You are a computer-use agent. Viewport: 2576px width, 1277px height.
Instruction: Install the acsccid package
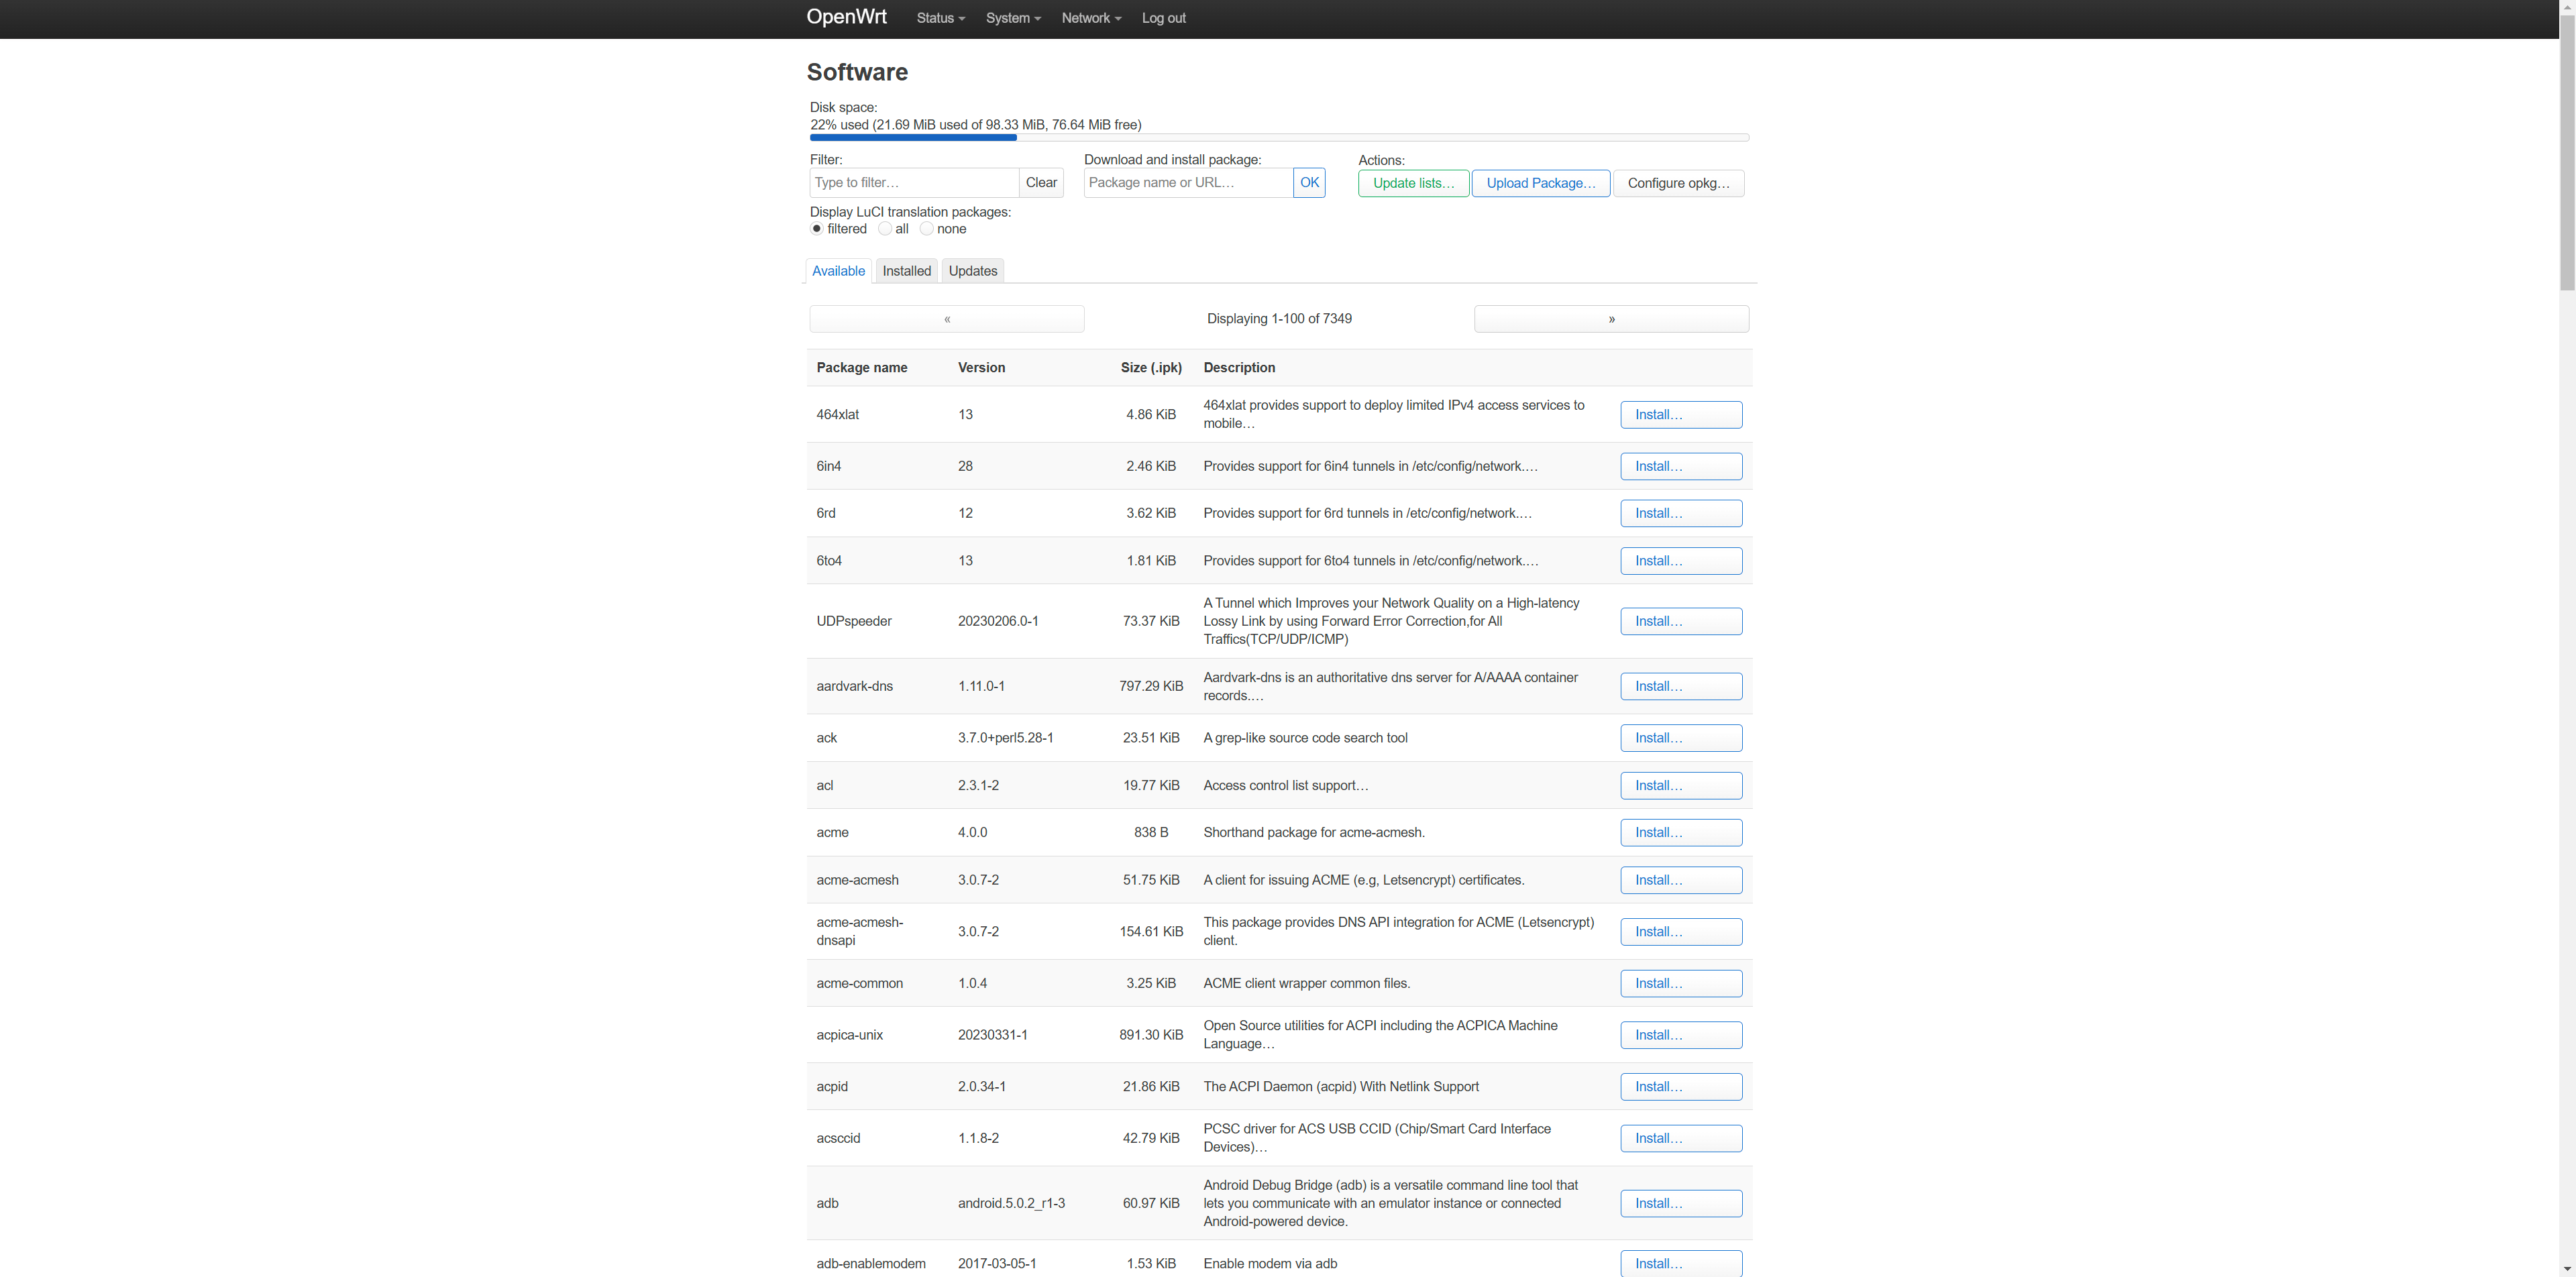pyautogui.click(x=1681, y=1138)
